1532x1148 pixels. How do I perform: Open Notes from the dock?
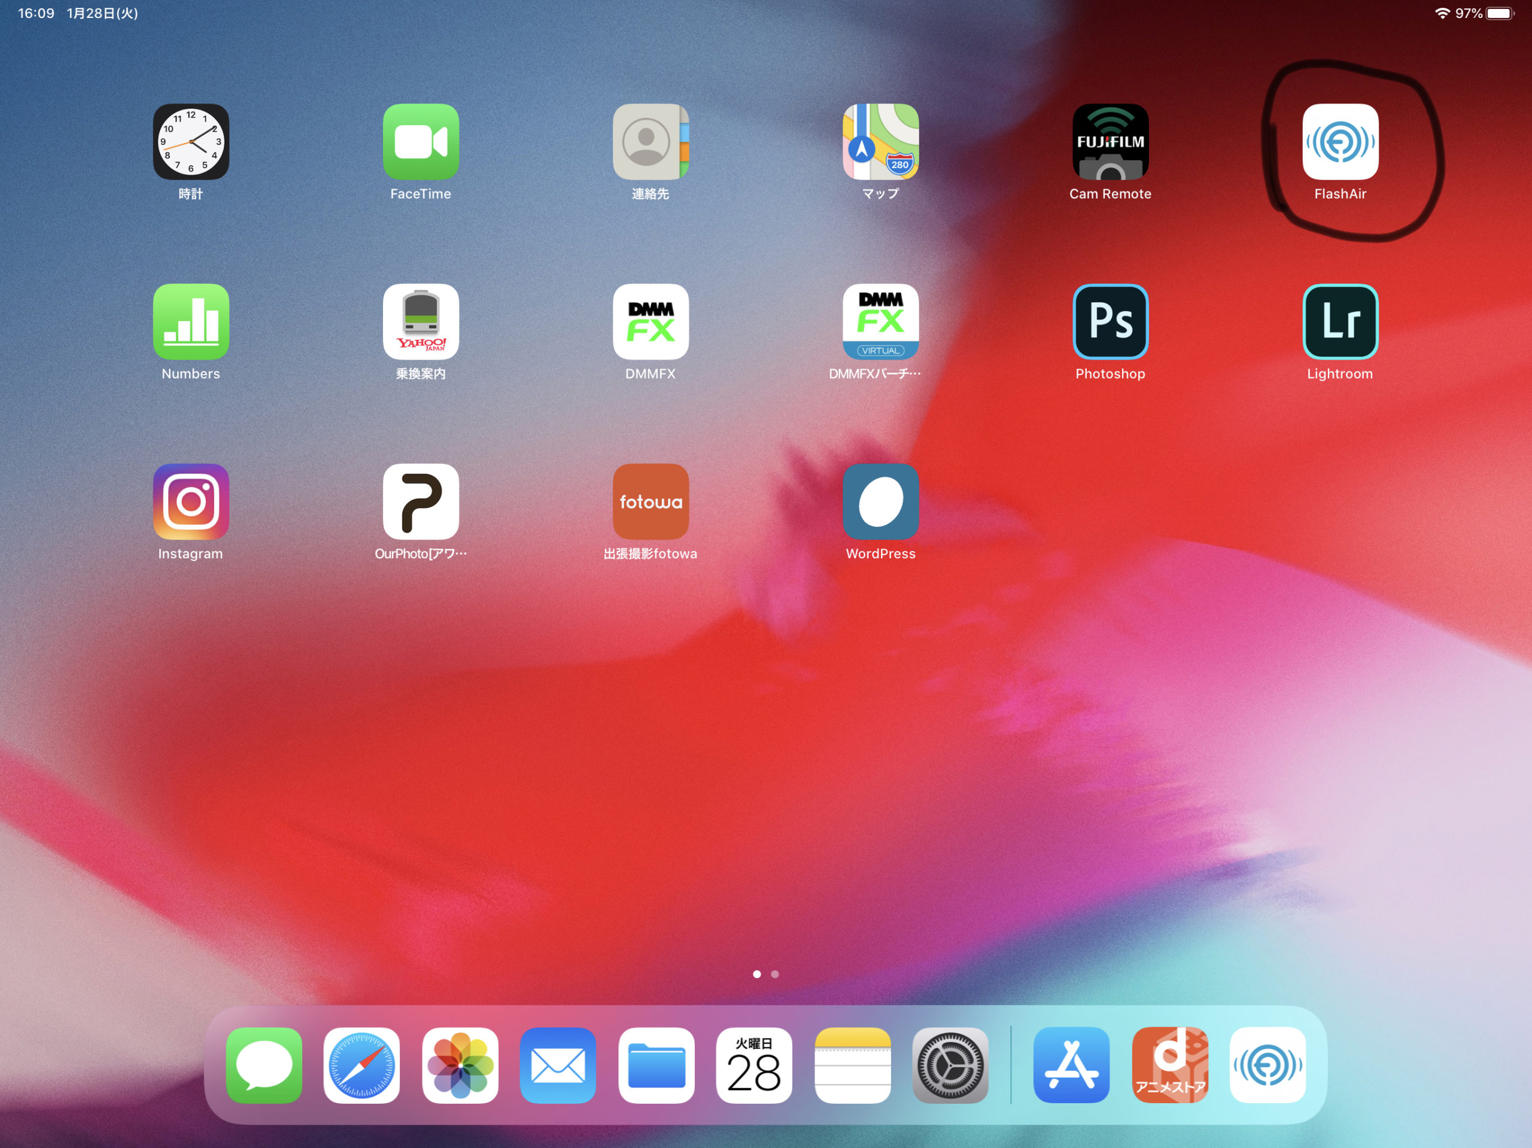click(x=852, y=1065)
